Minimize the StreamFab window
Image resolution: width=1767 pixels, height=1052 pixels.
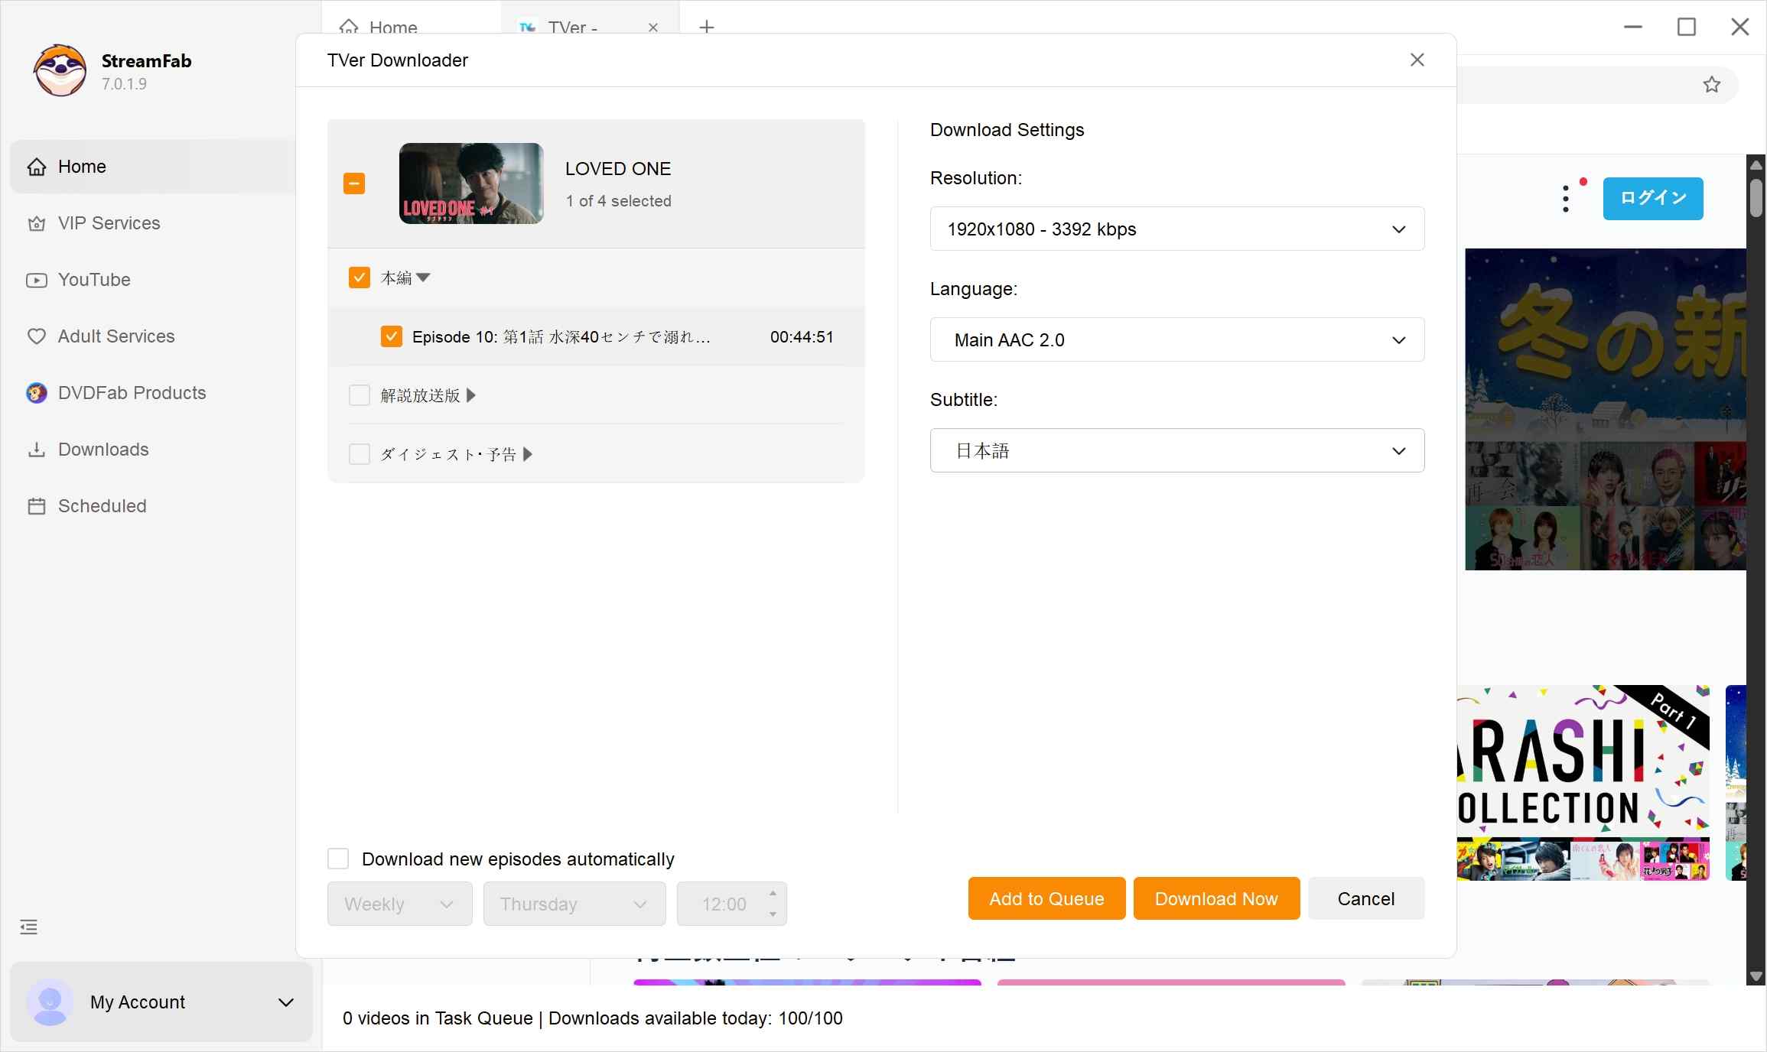(x=1633, y=27)
